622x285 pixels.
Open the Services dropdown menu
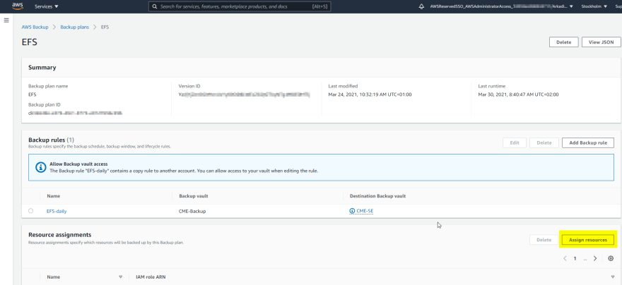[x=47, y=7]
